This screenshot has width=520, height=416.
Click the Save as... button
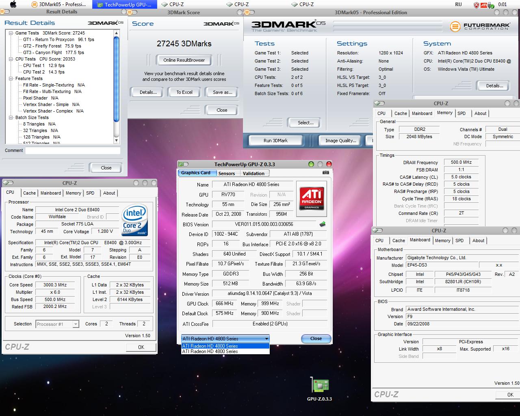[222, 92]
